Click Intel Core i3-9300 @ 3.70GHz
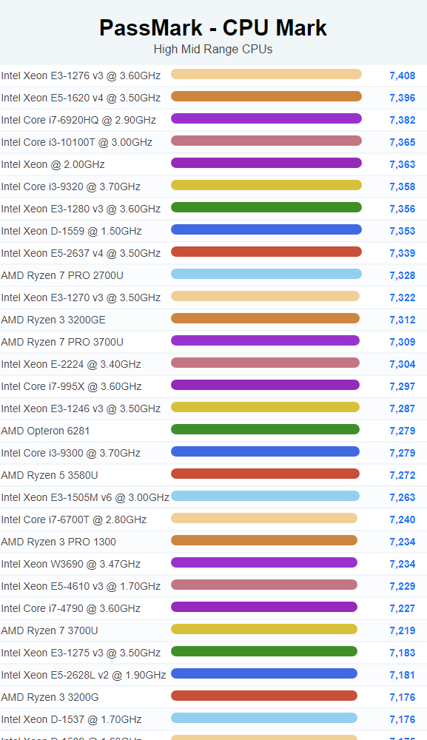This screenshot has width=427, height=740. 71,453
